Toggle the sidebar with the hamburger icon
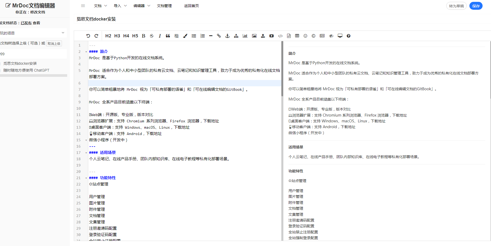 coord(83,6)
